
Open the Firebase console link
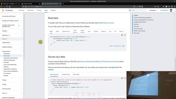[108, 23]
